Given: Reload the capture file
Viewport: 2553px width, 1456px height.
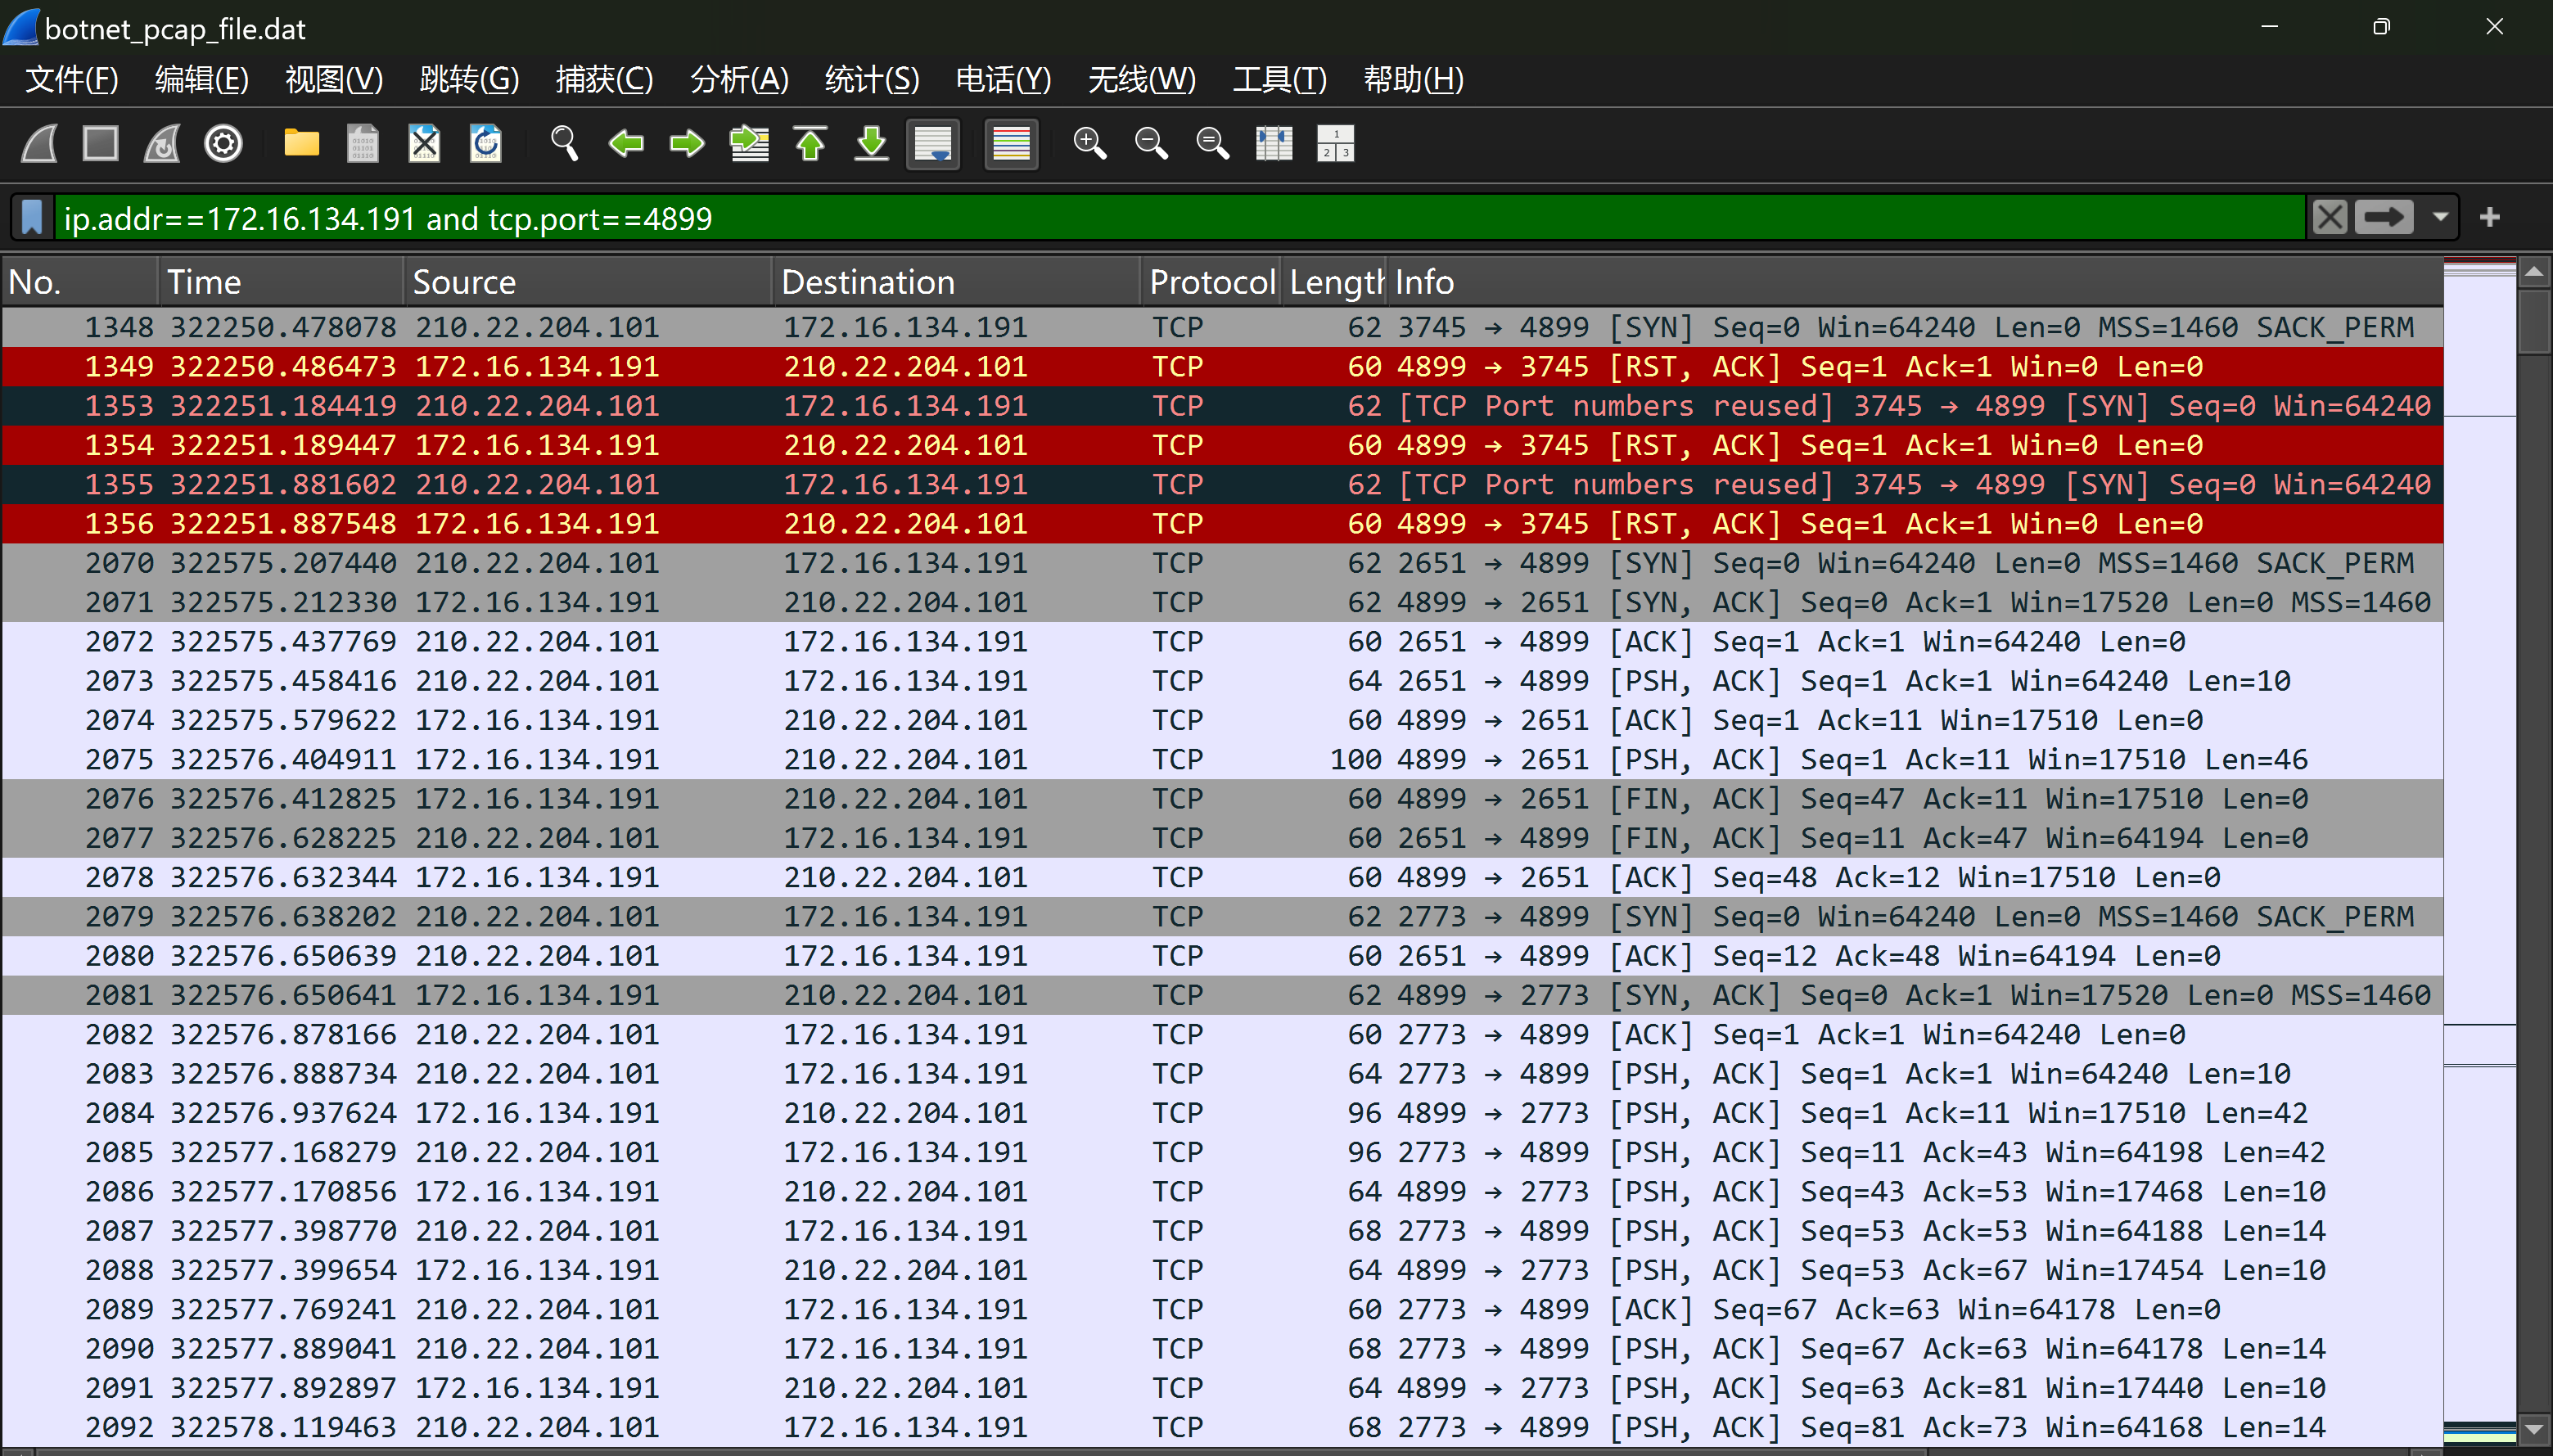Looking at the screenshot, I should tap(486, 144).
